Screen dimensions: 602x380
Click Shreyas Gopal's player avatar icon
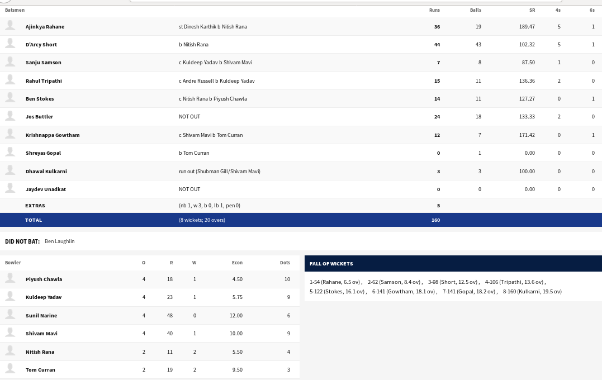pos(11,152)
